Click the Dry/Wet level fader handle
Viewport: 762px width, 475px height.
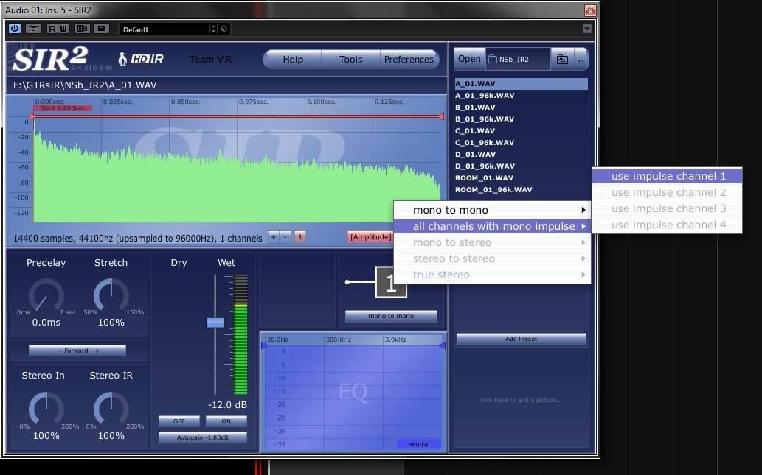[215, 323]
